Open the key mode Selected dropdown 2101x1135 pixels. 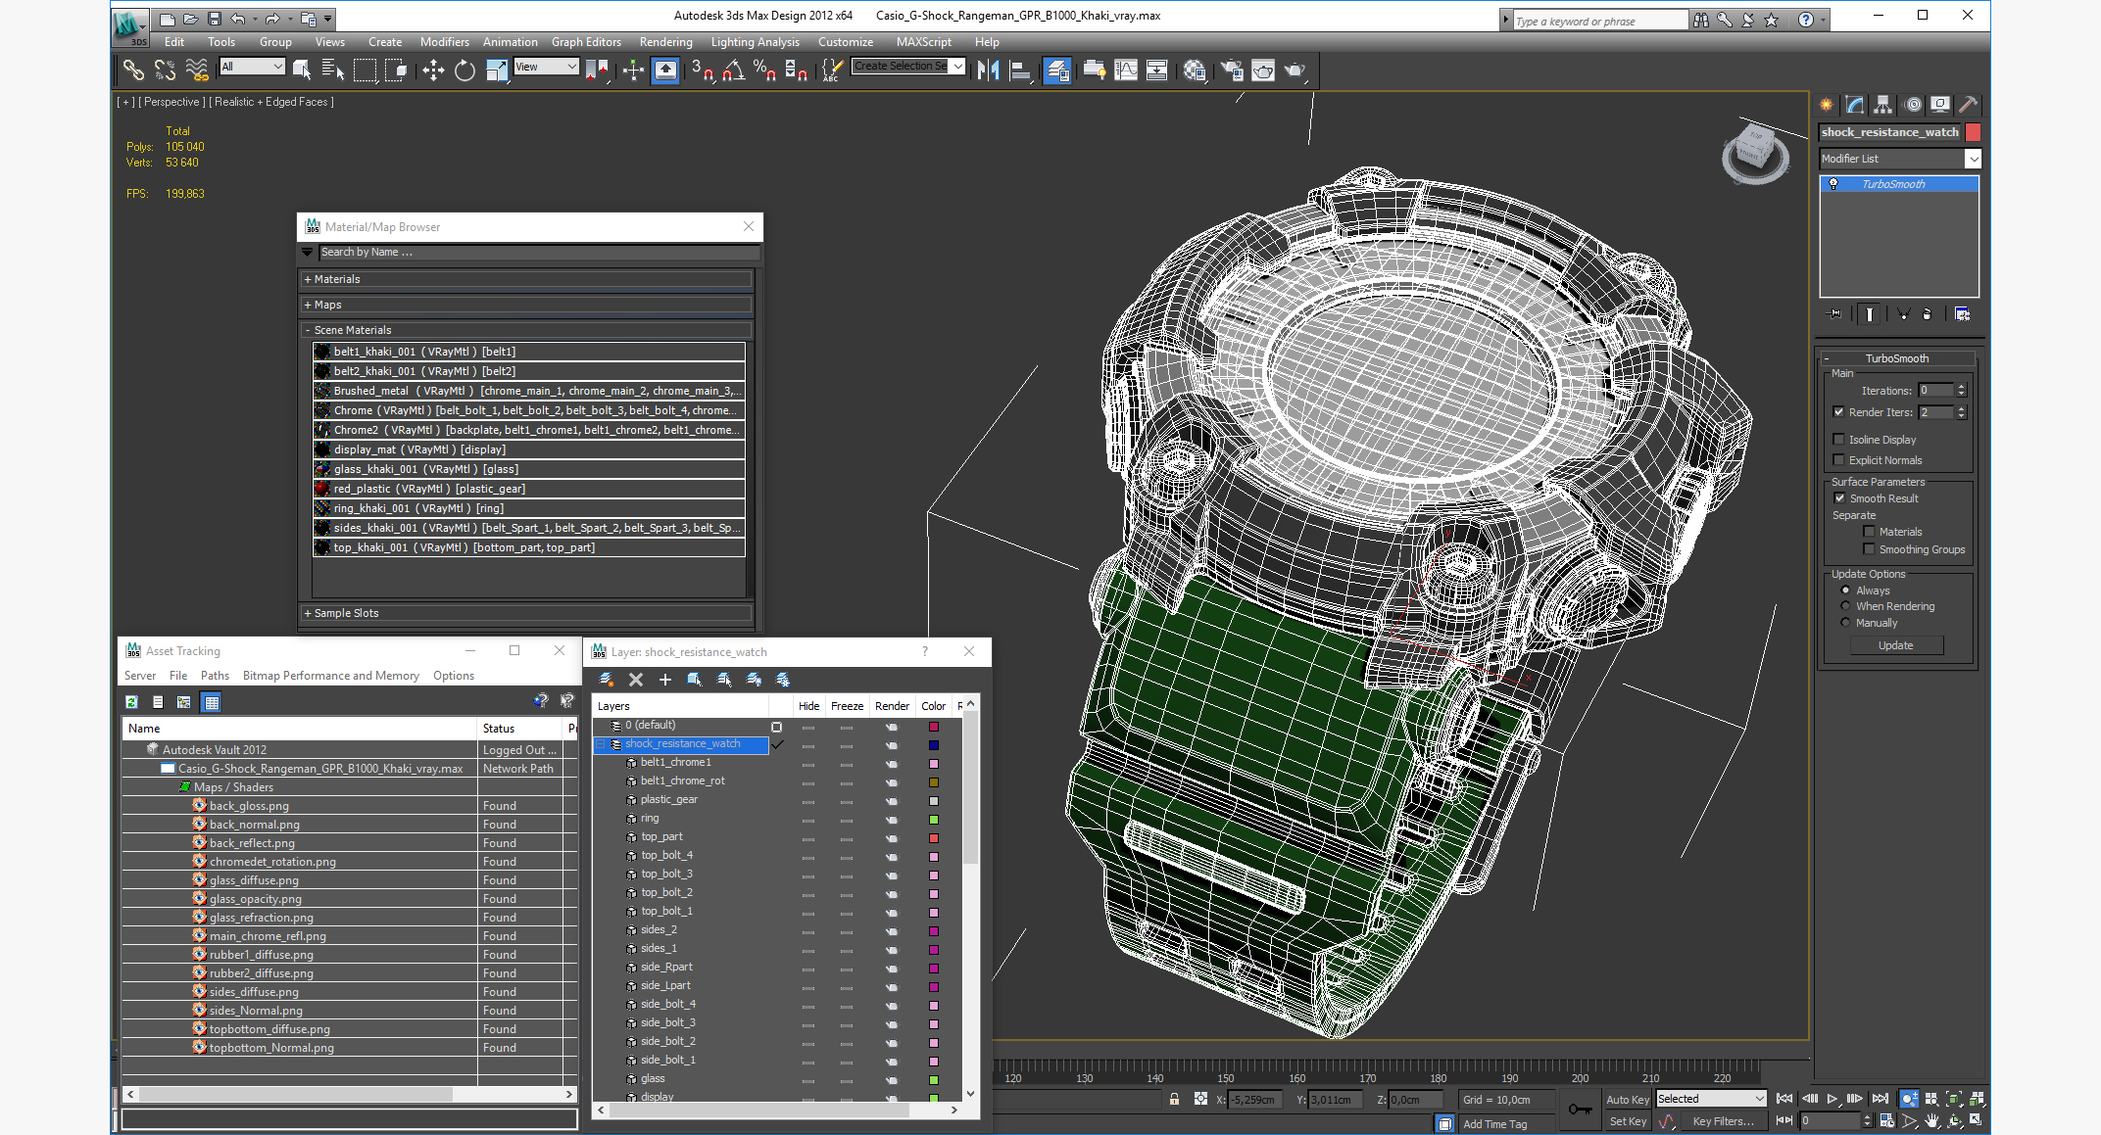pos(1710,1099)
